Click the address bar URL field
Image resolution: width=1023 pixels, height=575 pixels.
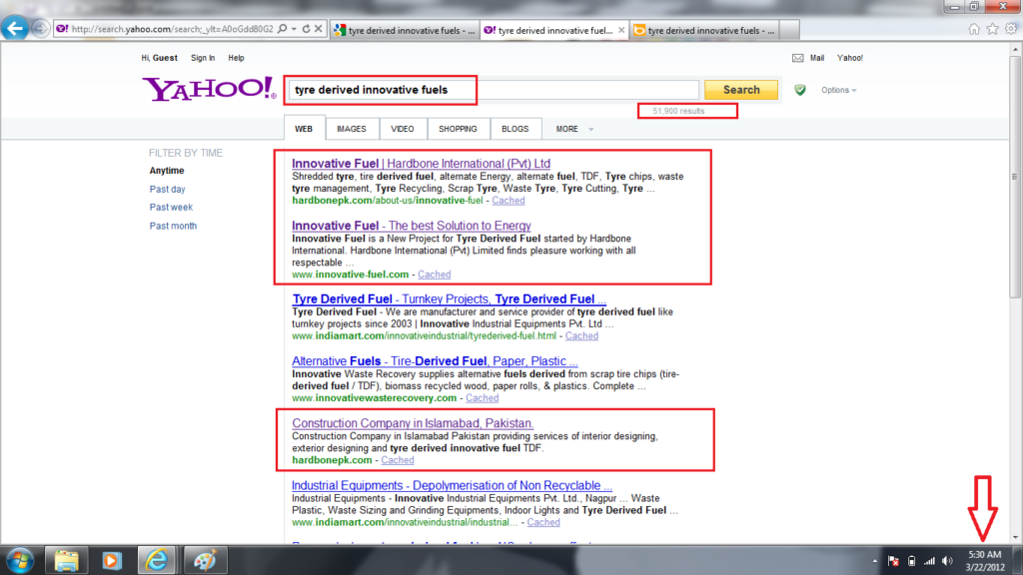172,29
